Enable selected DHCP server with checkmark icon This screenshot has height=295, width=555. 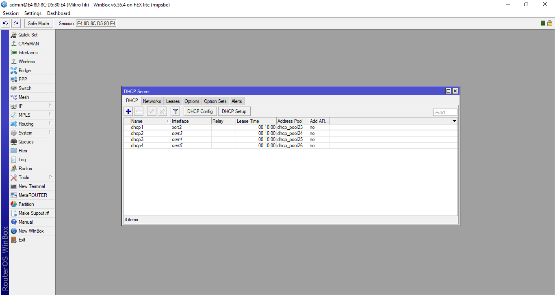click(x=152, y=111)
